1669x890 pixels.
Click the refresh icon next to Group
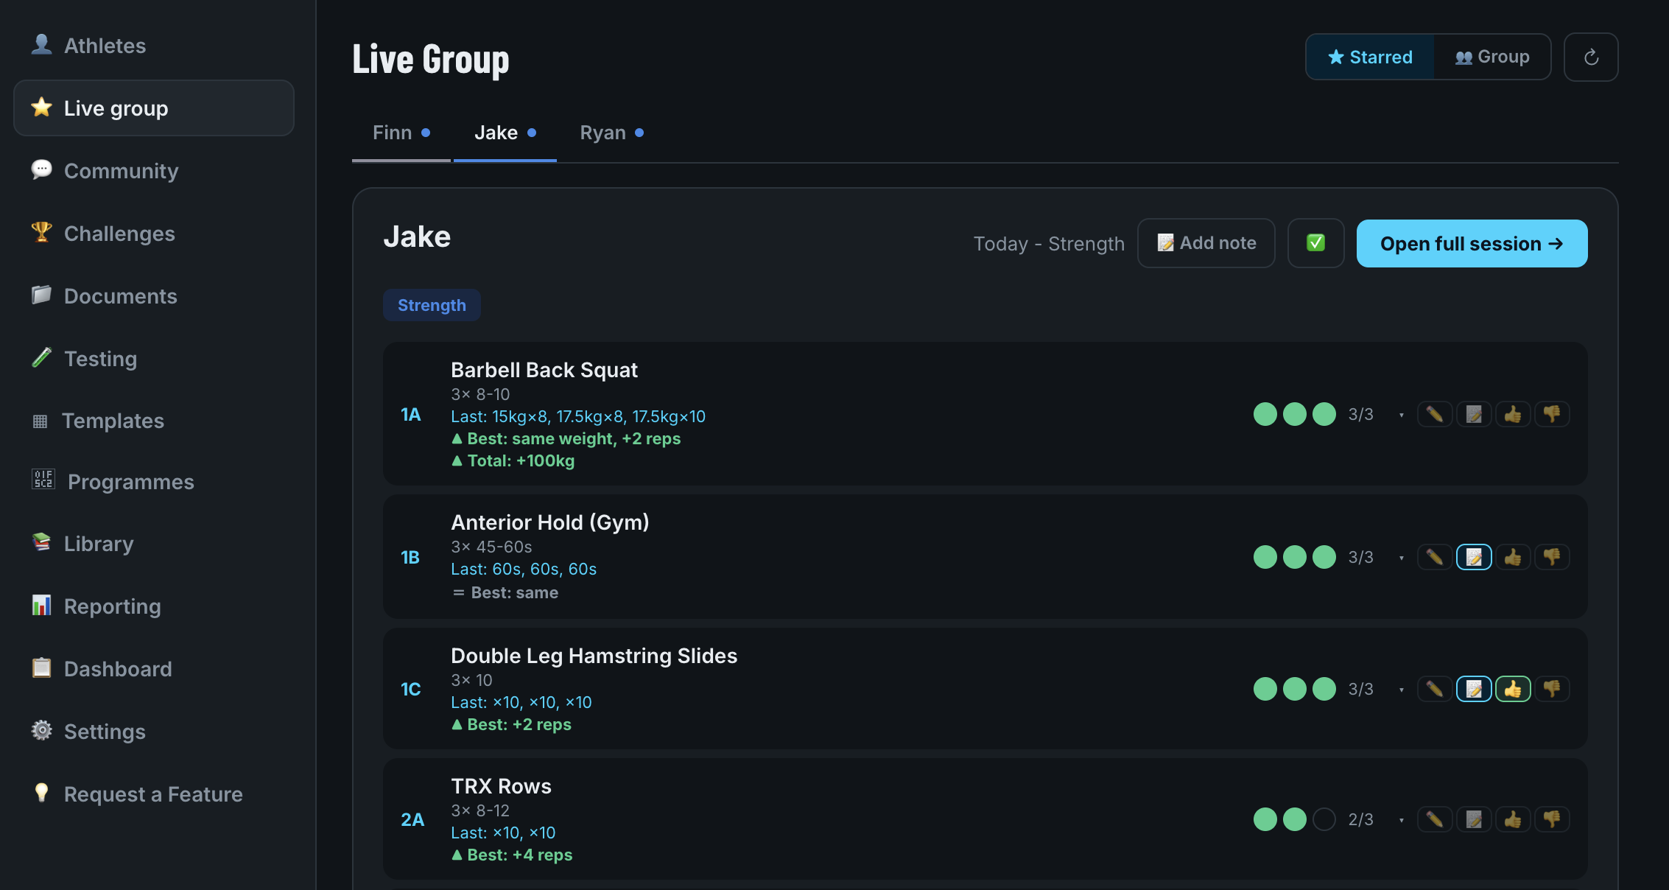pyautogui.click(x=1591, y=57)
